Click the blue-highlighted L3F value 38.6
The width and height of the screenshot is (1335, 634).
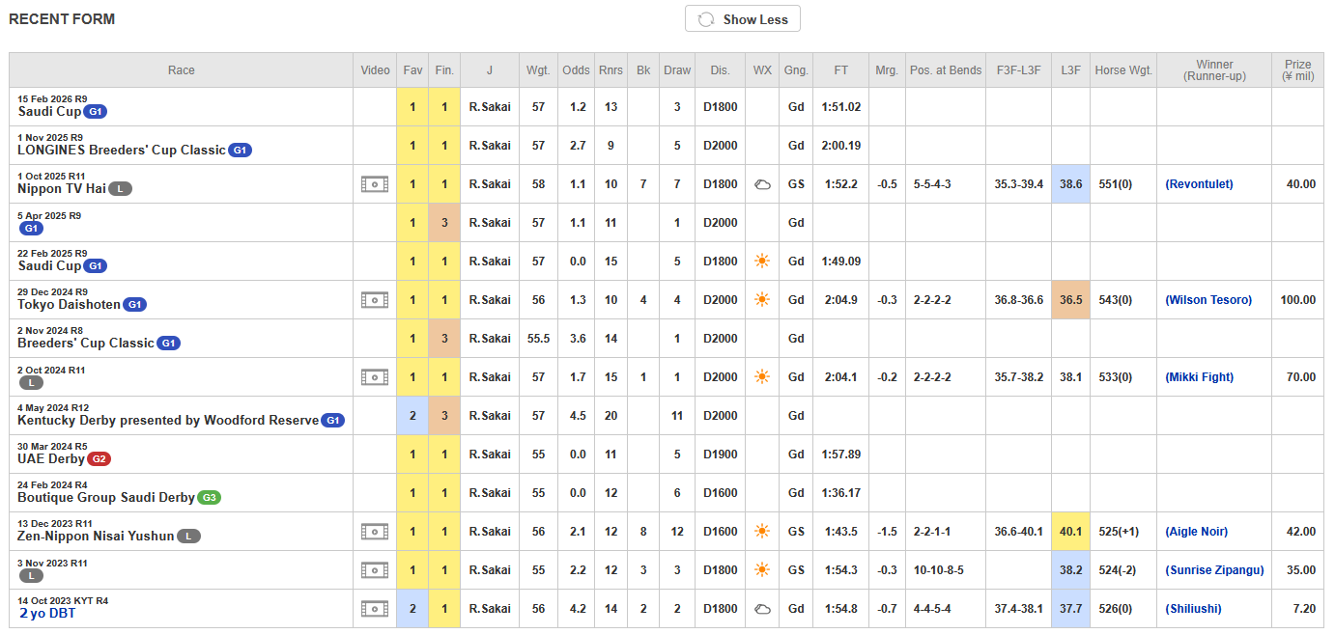[x=1070, y=184]
